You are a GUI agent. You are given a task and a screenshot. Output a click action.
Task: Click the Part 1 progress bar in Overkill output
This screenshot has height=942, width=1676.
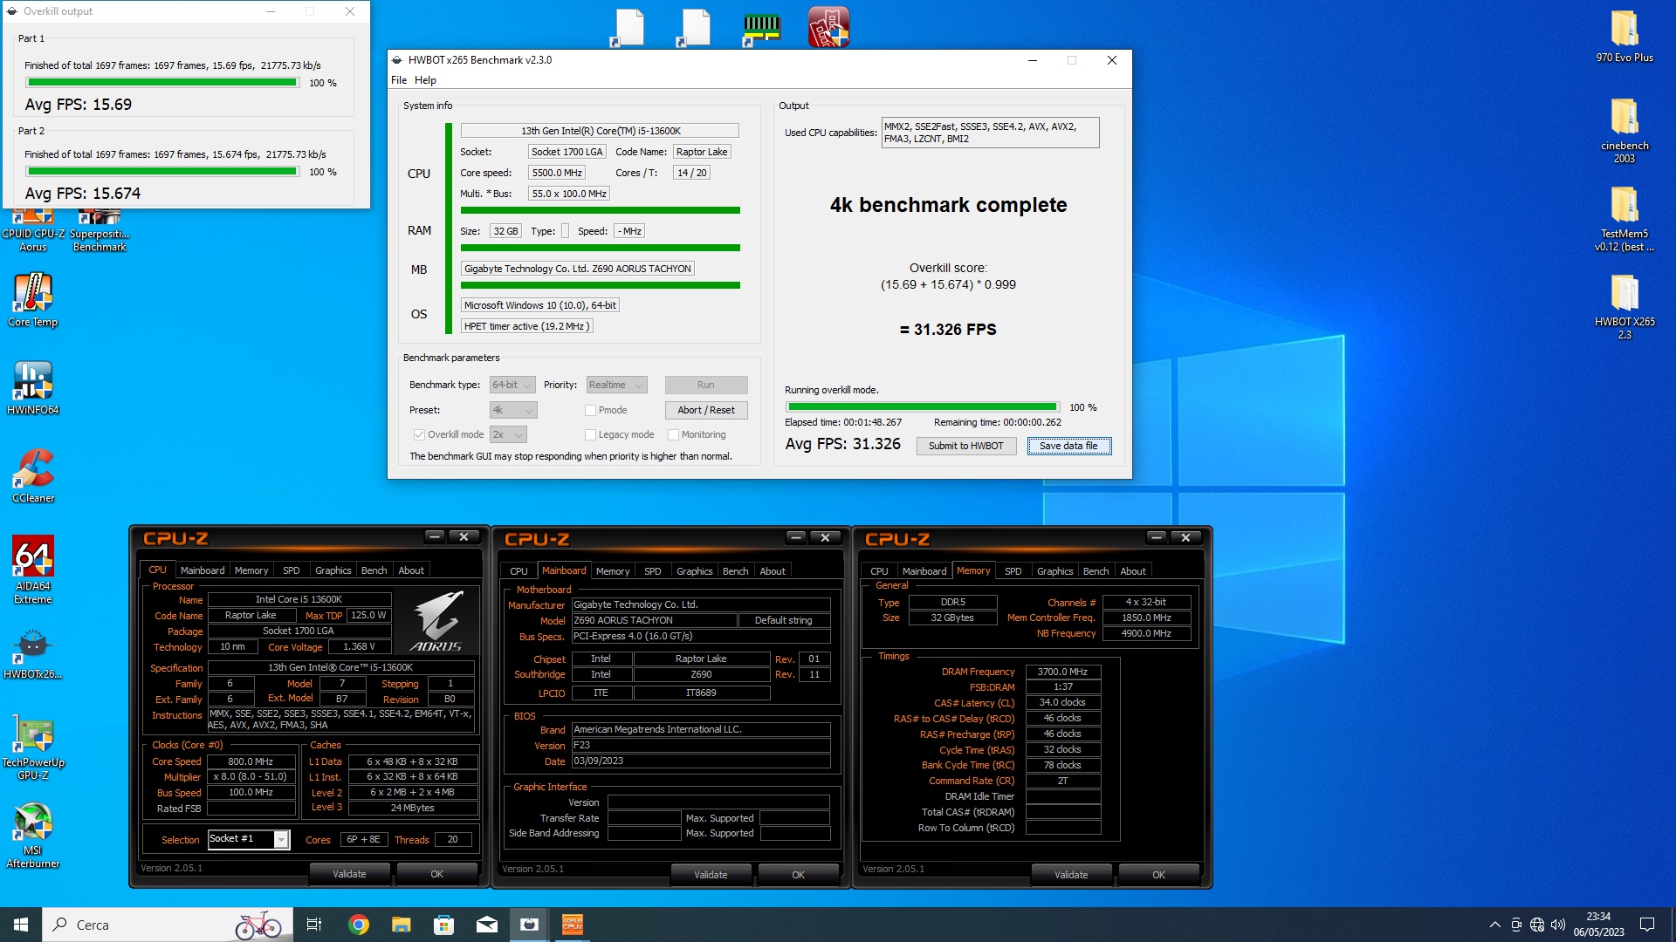[162, 83]
